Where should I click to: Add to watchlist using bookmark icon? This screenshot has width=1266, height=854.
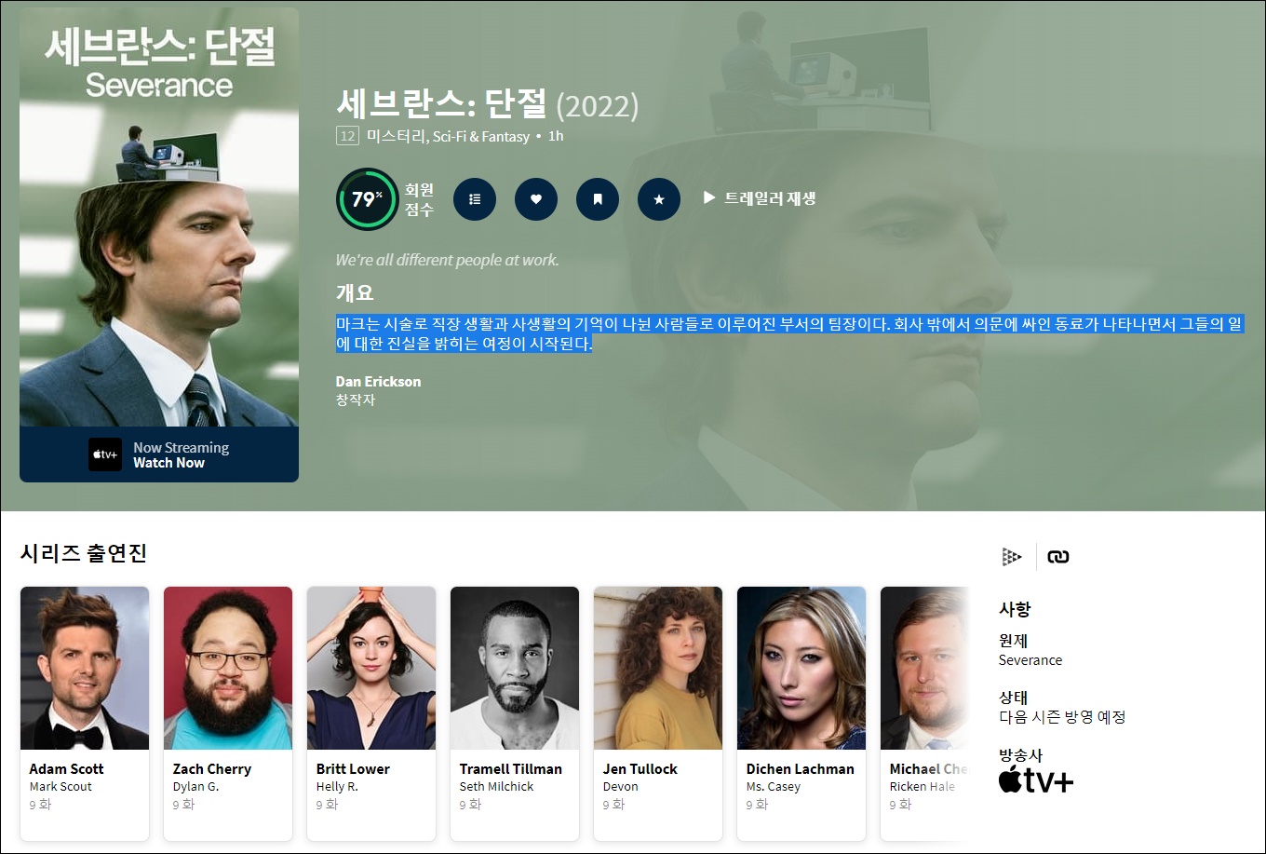click(x=598, y=198)
